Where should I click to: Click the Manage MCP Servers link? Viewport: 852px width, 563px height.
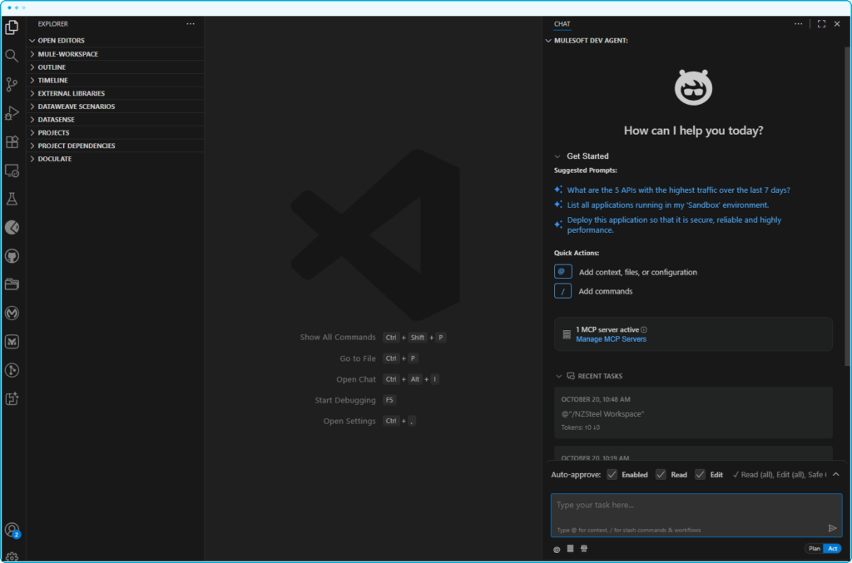(611, 339)
